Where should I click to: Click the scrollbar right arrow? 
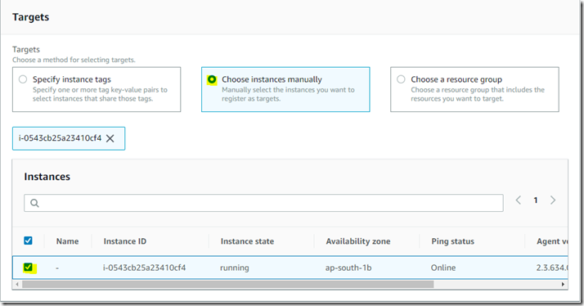coord(563,285)
